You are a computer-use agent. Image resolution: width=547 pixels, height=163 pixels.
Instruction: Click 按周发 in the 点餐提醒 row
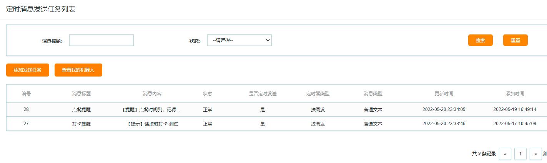point(318,110)
